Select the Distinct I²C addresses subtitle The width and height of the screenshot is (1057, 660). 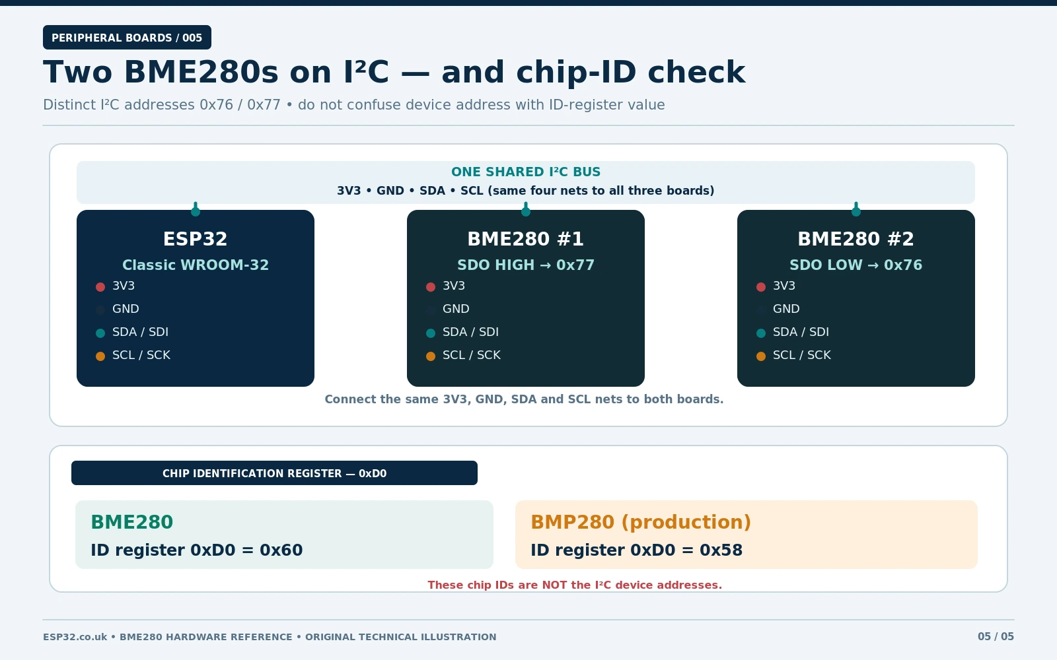(x=354, y=105)
